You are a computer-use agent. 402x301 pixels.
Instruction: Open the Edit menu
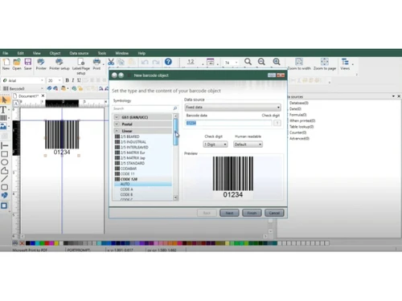pyautogui.click(x=20, y=53)
